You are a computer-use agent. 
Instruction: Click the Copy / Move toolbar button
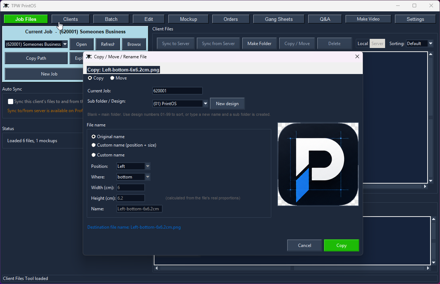click(x=297, y=44)
